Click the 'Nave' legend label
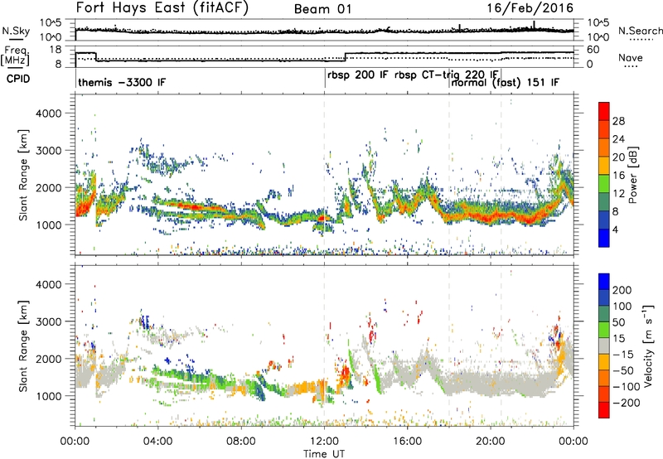Screen dimensions: 663x459 (630, 57)
